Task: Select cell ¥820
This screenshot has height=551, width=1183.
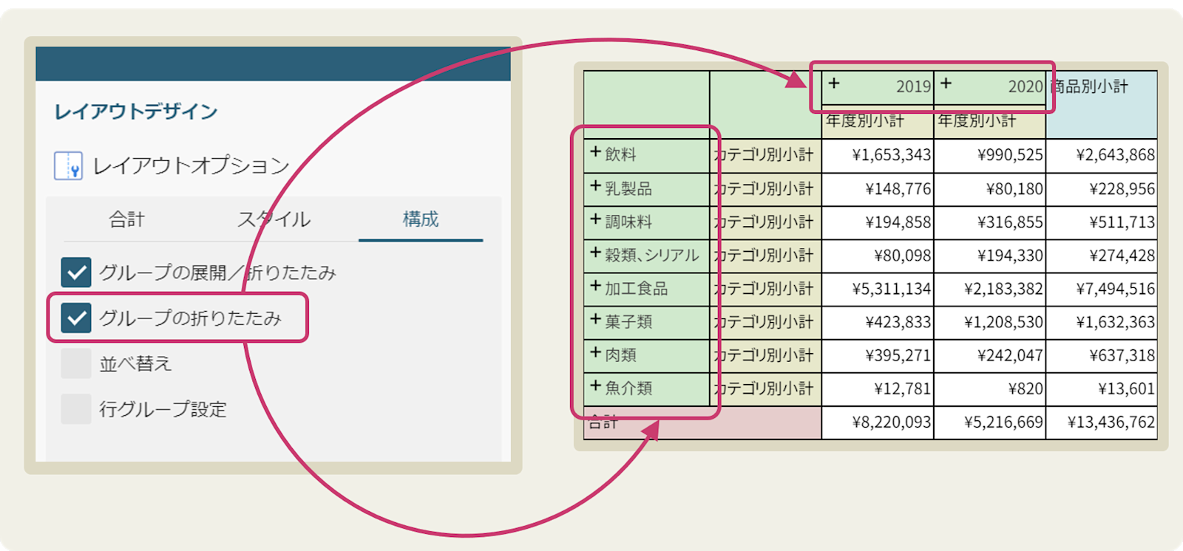Action: [990, 389]
